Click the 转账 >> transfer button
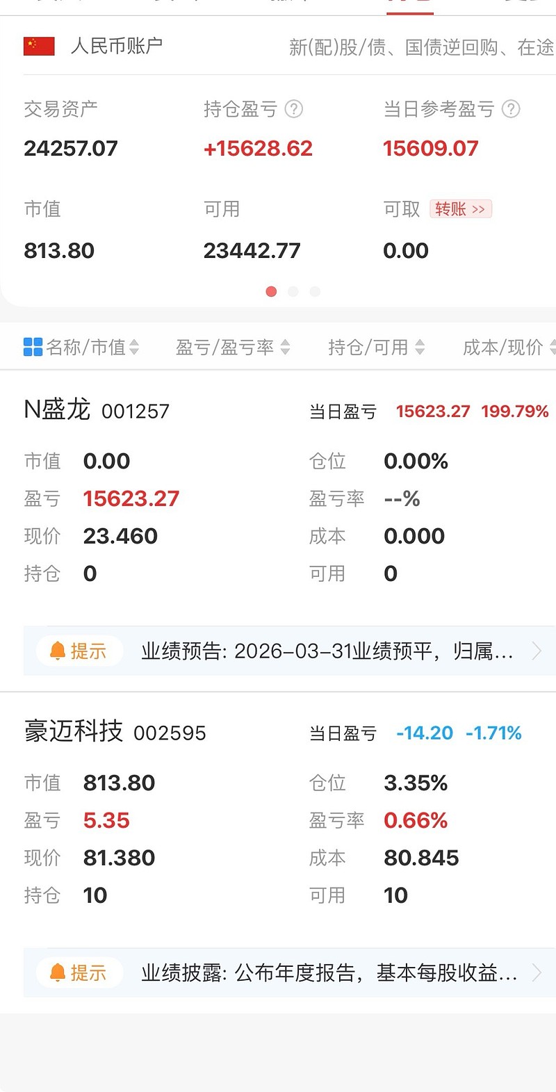 [461, 209]
